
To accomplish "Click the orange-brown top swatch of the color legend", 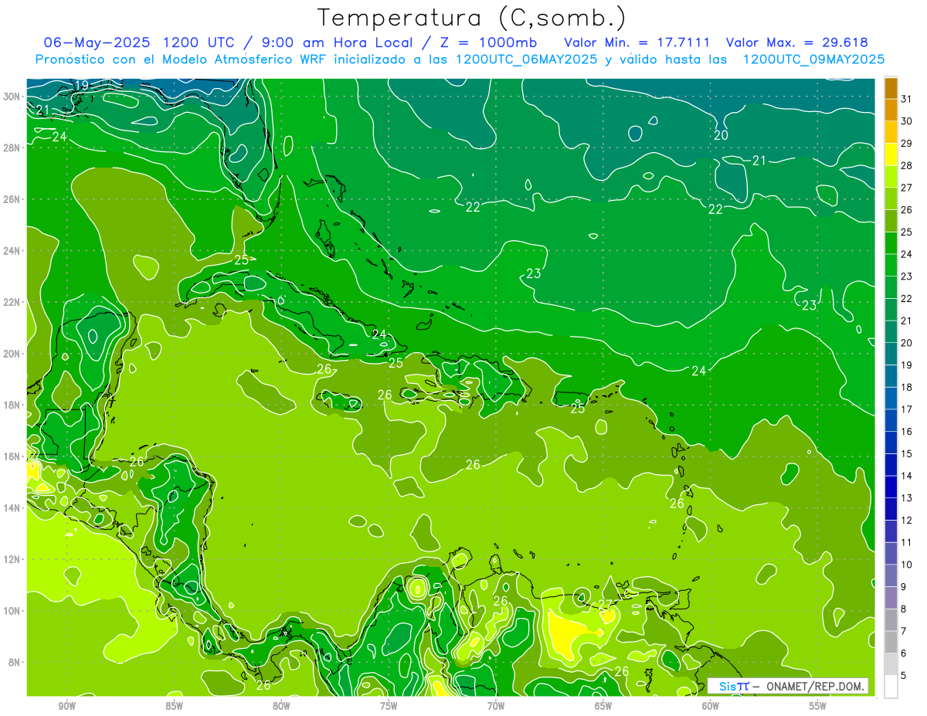I will click(891, 88).
